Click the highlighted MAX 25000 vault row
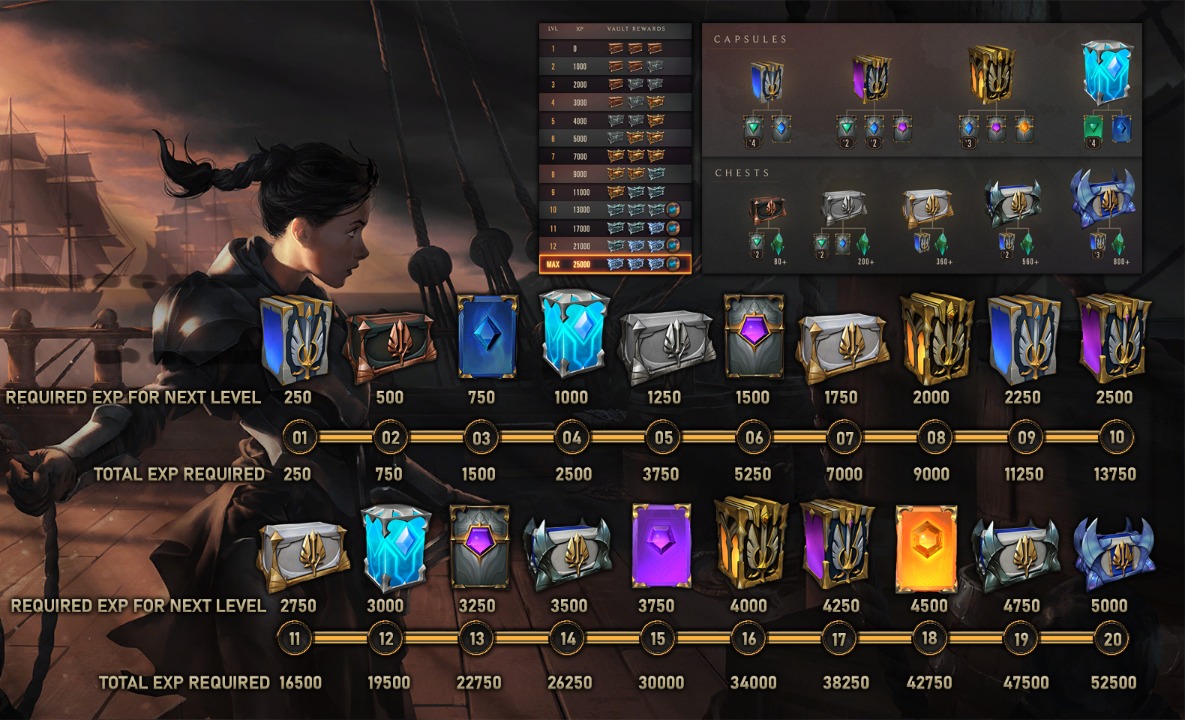This screenshot has height=720, width=1185. click(615, 264)
